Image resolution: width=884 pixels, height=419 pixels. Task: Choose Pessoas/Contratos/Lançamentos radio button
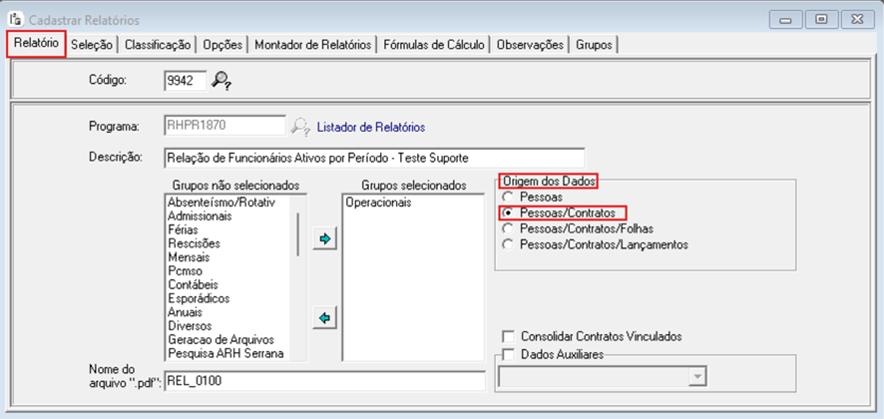pyautogui.click(x=508, y=243)
